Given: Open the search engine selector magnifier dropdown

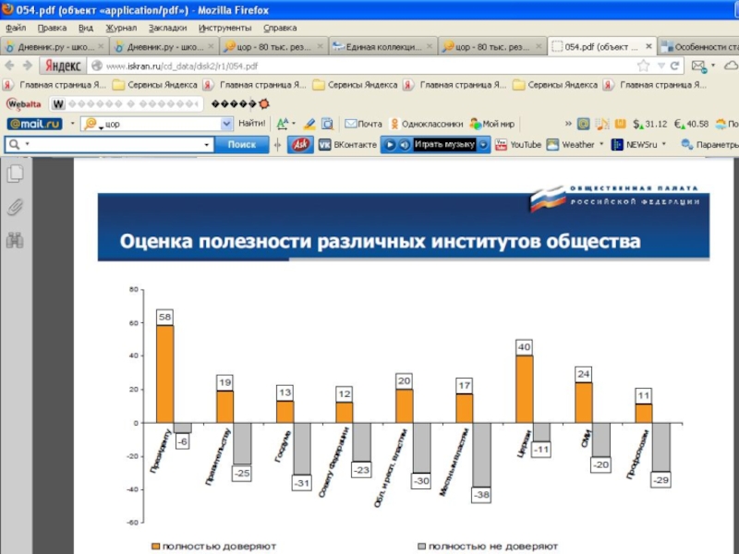Looking at the screenshot, I should (x=18, y=145).
